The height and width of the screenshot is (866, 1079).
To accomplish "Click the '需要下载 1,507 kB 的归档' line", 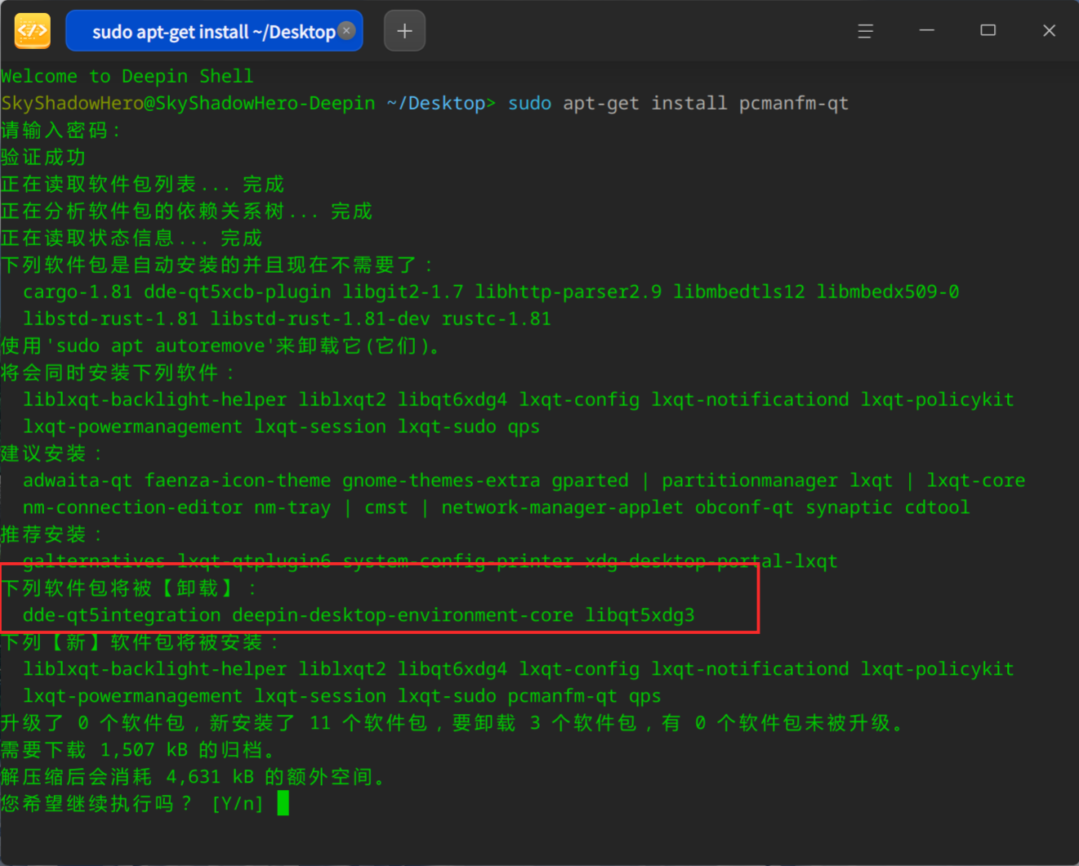I will [x=138, y=750].
